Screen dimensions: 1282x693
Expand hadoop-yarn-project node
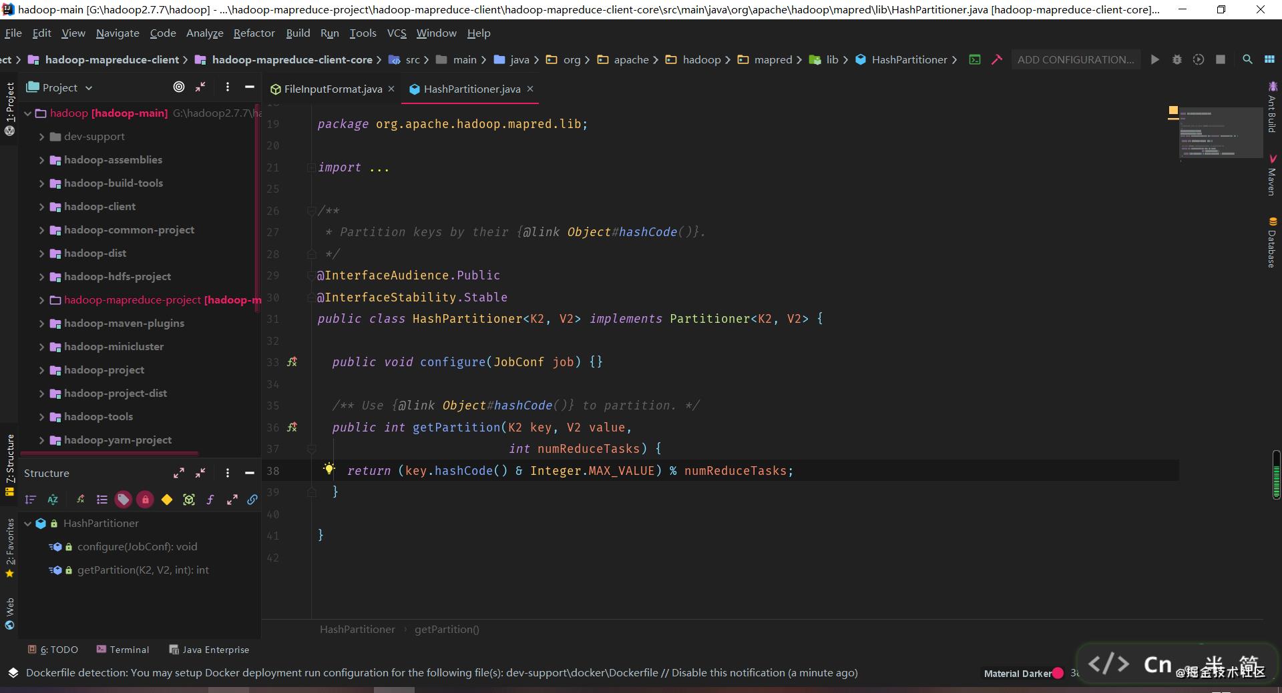41,440
